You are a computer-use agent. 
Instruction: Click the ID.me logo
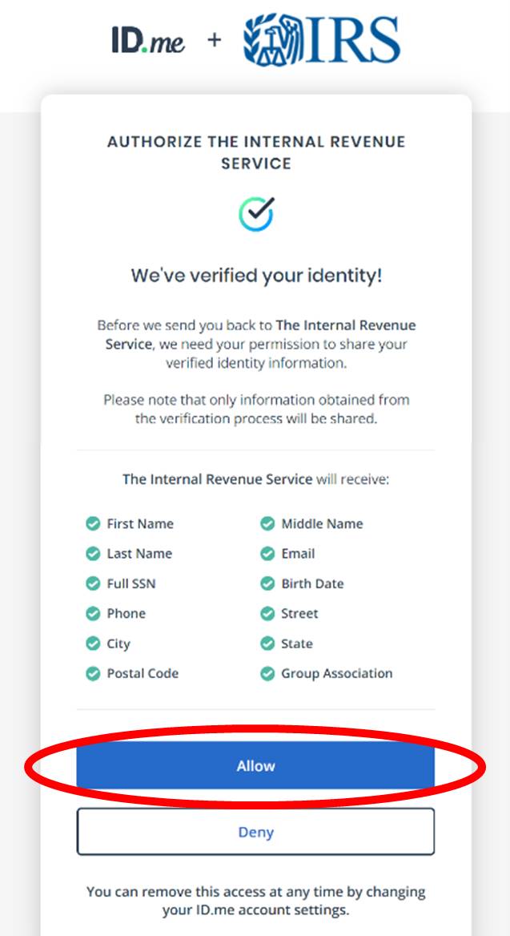pos(148,40)
